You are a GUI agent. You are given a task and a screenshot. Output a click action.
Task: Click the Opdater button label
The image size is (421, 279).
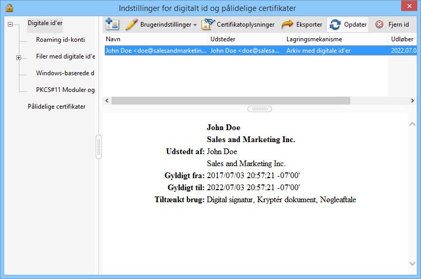click(x=355, y=25)
